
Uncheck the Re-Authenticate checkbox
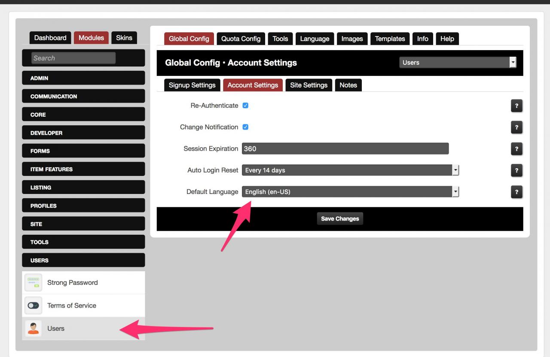tap(245, 106)
